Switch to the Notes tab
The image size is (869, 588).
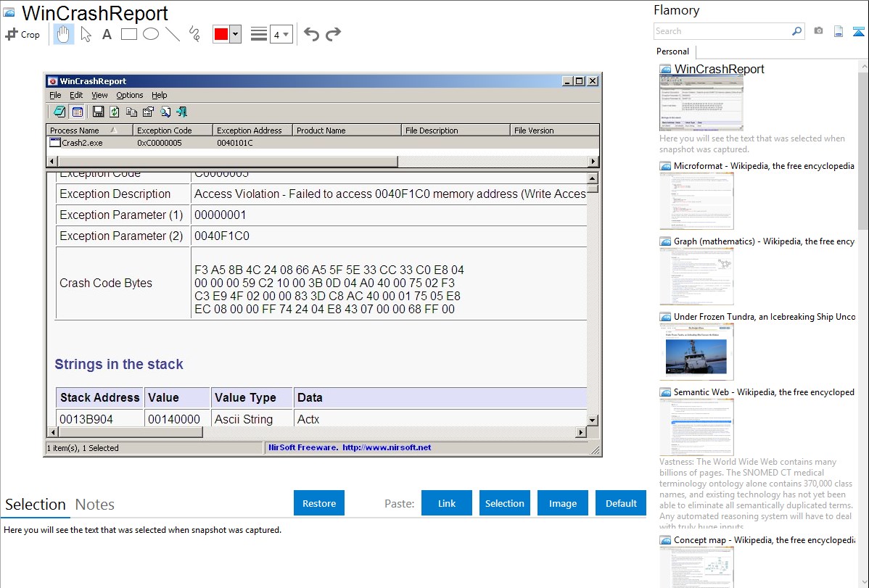[94, 505]
